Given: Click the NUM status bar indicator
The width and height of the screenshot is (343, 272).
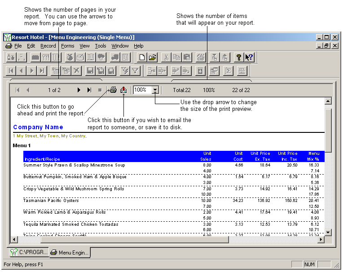Looking at the screenshot, I should tap(309, 264).
